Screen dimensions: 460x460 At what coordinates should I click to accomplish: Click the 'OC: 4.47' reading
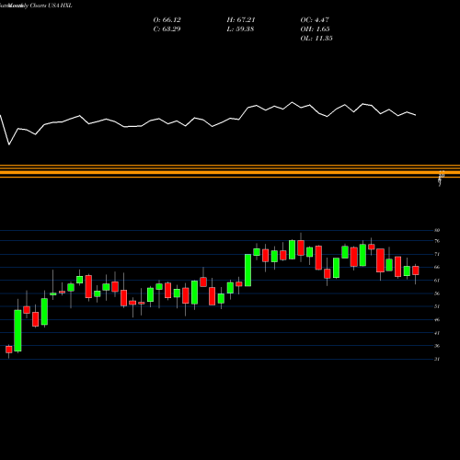point(315,20)
